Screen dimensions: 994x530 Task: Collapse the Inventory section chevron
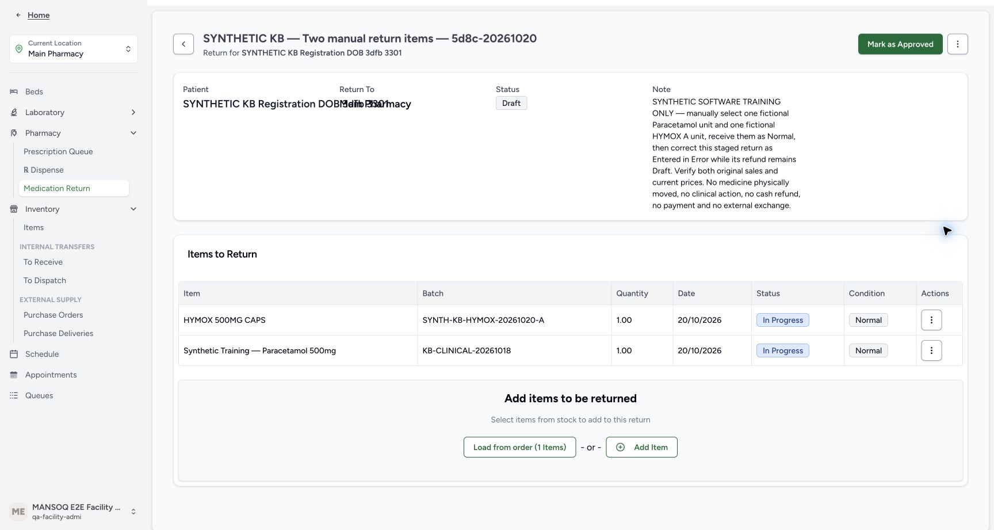[133, 209]
